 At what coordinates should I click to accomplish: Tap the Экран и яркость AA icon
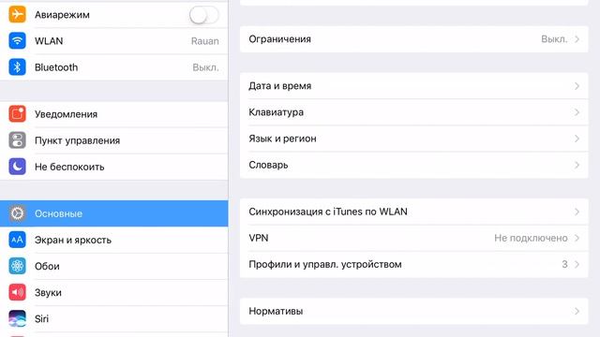click(x=17, y=240)
